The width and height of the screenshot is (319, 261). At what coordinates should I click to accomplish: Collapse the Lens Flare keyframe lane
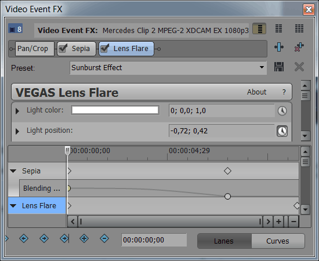(x=13, y=206)
